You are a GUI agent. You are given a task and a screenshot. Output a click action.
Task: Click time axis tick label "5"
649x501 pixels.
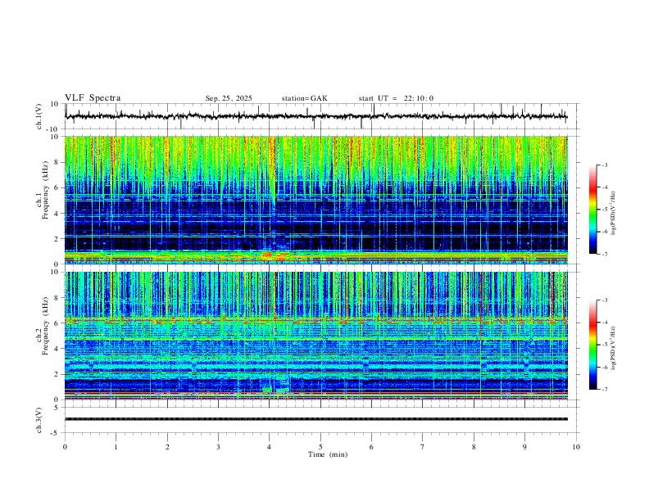click(x=320, y=447)
